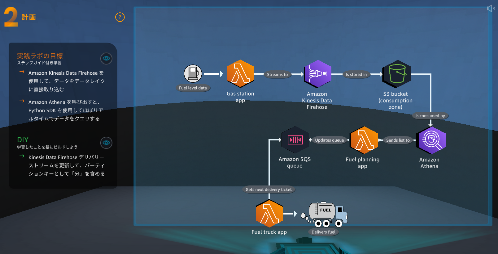Click the 'Amazon Kinesis Data Firehose' diagram caption
The height and width of the screenshot is (254, 498).
pos(317,100)
